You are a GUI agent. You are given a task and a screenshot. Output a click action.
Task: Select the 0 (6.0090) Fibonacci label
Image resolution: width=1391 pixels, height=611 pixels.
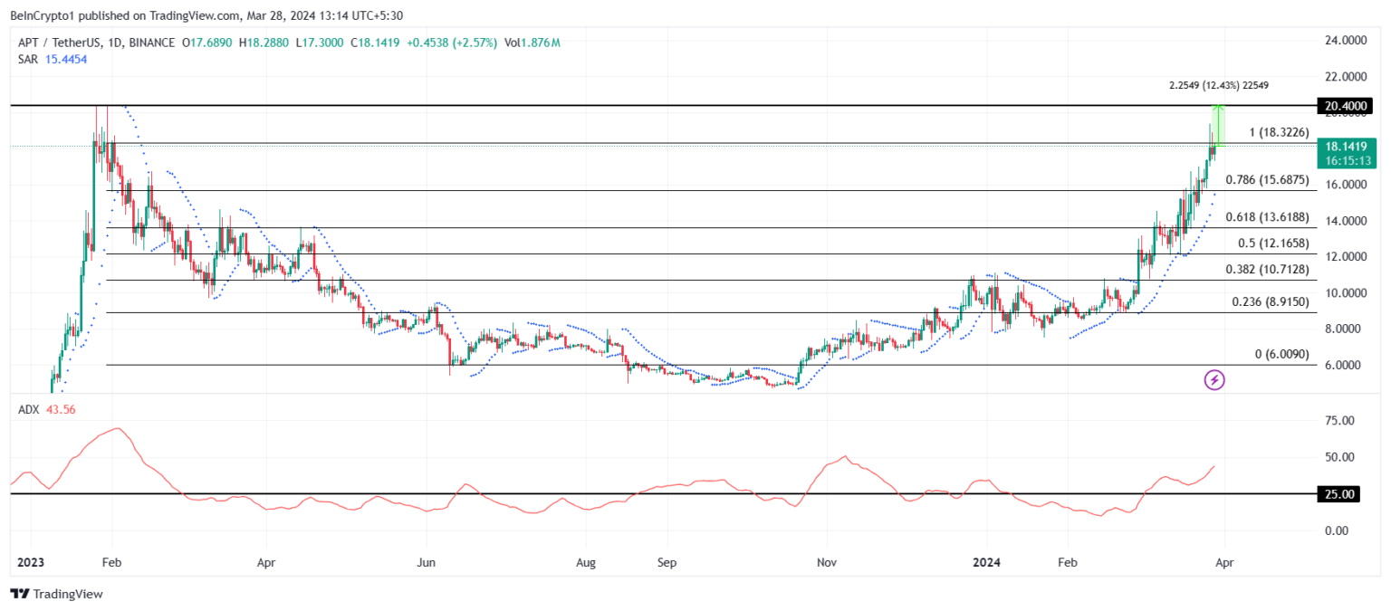(x=1281, y=355)
